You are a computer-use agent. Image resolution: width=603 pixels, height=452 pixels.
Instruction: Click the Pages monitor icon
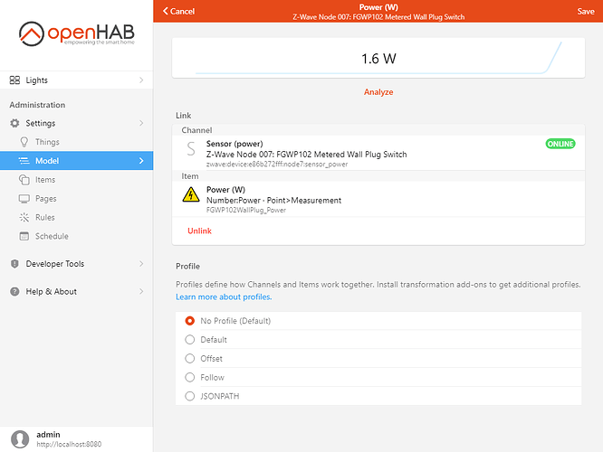point(24,199)
